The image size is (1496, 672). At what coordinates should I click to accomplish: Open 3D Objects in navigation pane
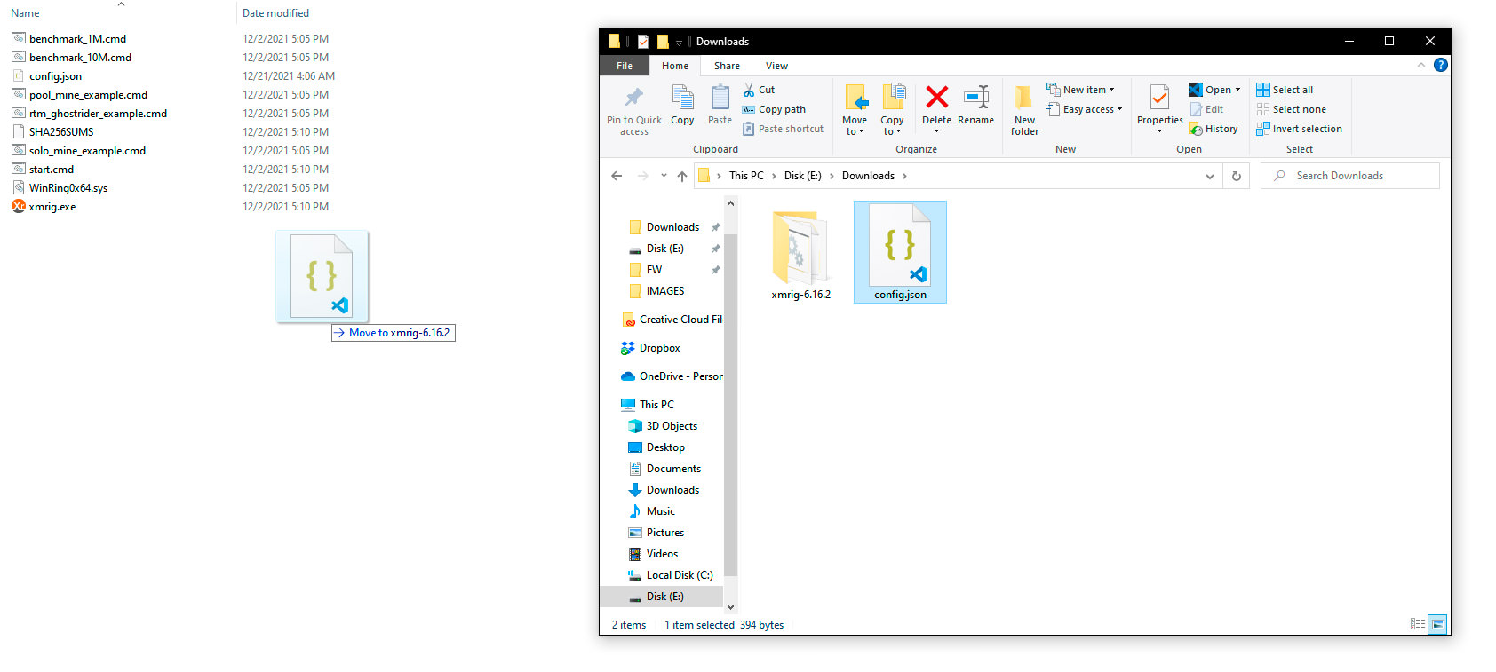[x=672, y=426]
